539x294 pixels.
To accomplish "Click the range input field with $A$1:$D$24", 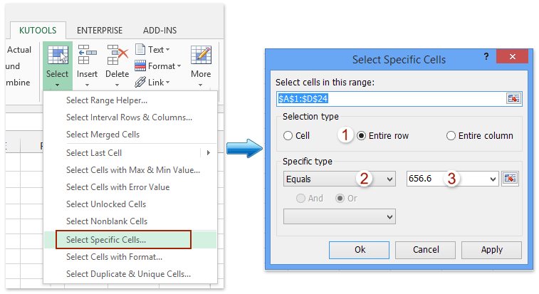I will pyautogui.click(x=390, y=98).
